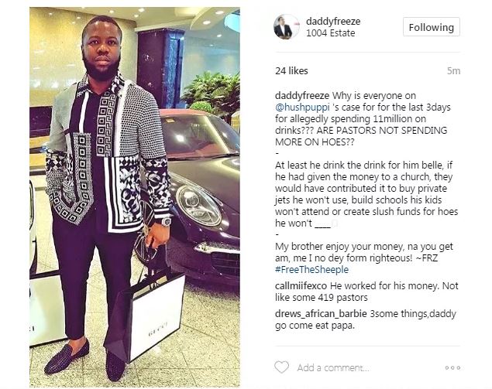
Task: Open the three-dot more options menu
Action: pos(452,367)
